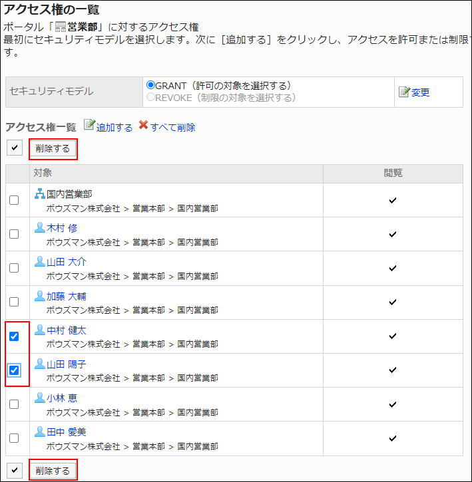The width and height of the screenshot is (472, 482).
Task: Check the box for 小林 恵
Action: coord(14,404)
